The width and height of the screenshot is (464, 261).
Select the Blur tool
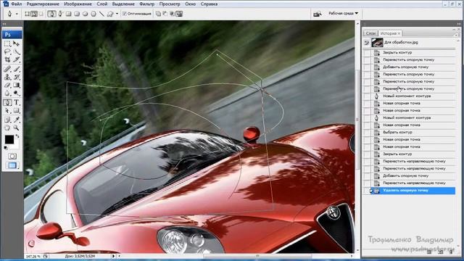[7, 94]
